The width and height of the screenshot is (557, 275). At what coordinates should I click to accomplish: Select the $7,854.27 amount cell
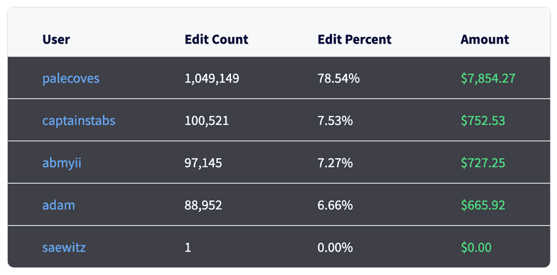pos(488,79)
